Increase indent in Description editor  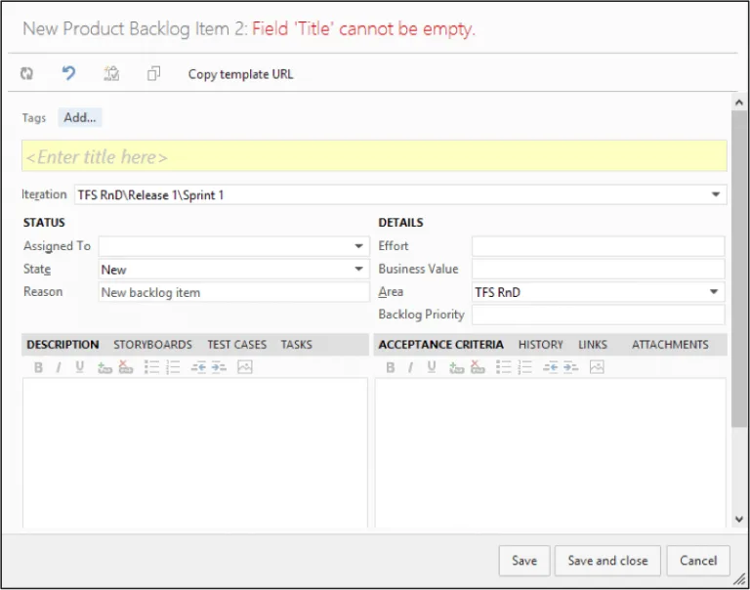click(219, 367)
